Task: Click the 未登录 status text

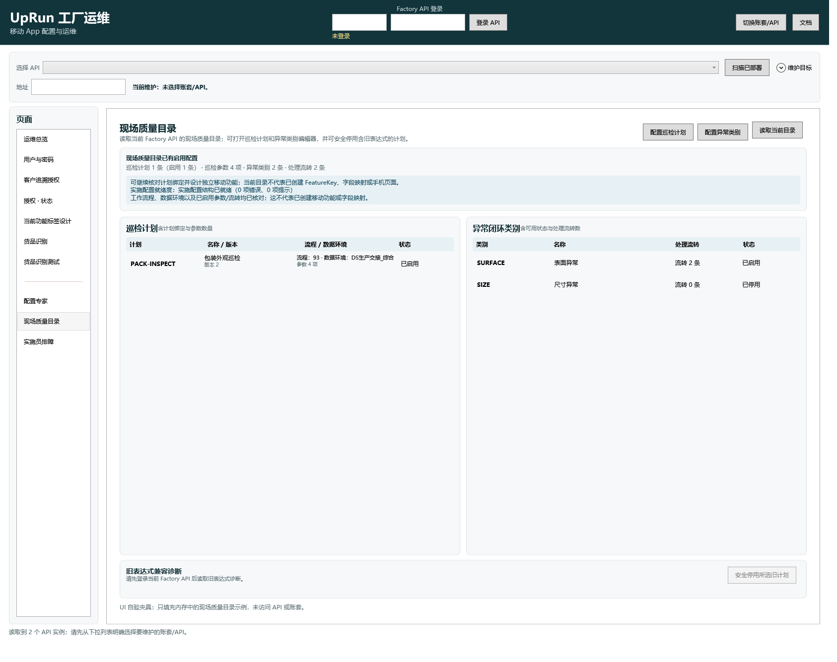Action: [x=341, y=36]
